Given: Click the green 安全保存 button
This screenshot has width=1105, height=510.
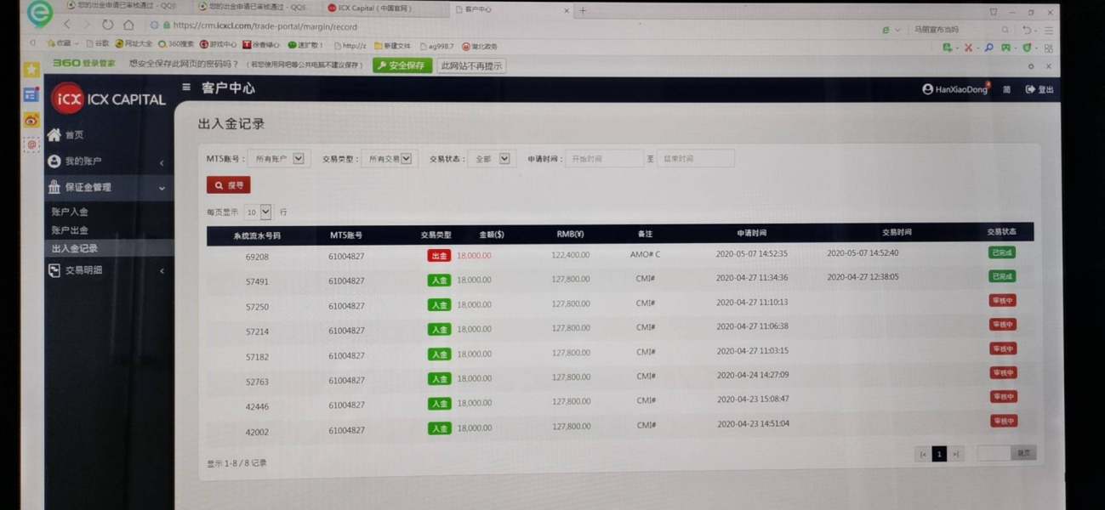Looking at the screenshot, I should 402,65.
